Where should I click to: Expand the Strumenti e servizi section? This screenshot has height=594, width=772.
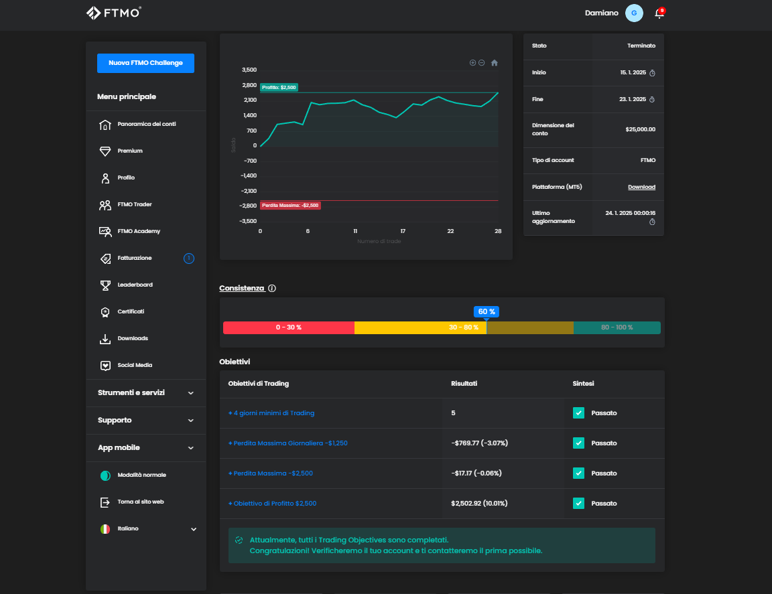click(x=145, y=392)
